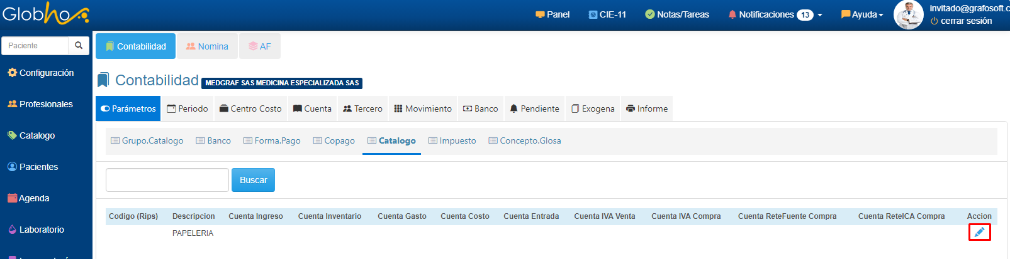
Task: Select the Impuesto parameters sub-tab
Action: (x=452, y=140)
